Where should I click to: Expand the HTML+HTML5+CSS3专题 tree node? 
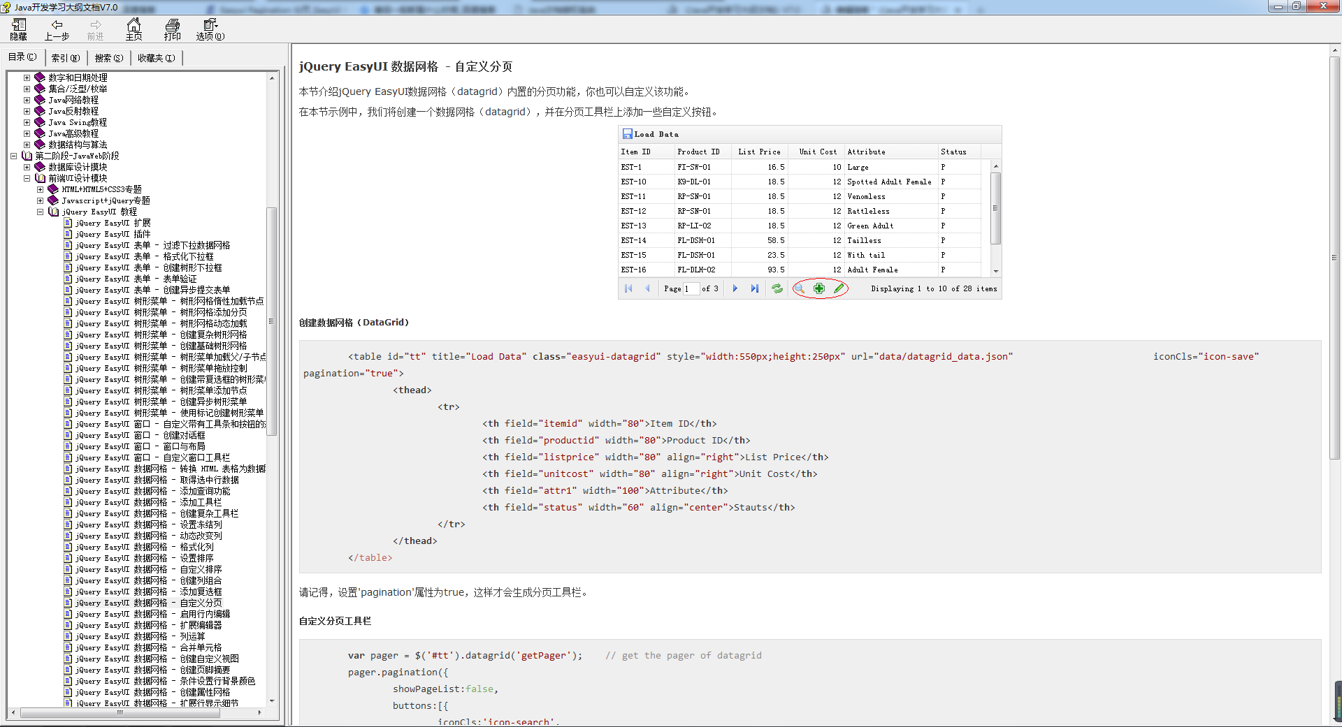coord(40,189)
